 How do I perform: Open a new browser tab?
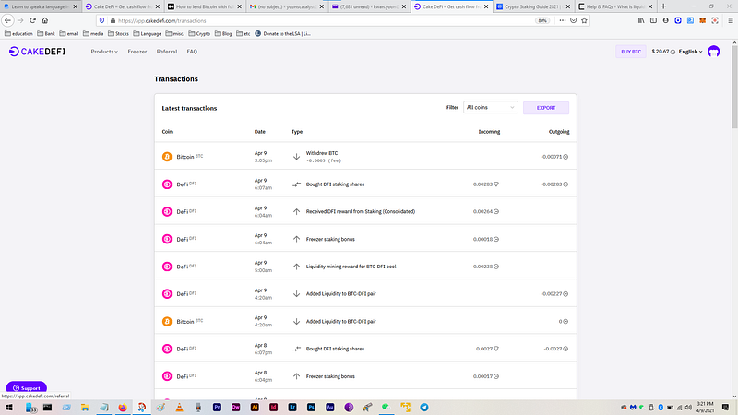(x=663, y=6)
